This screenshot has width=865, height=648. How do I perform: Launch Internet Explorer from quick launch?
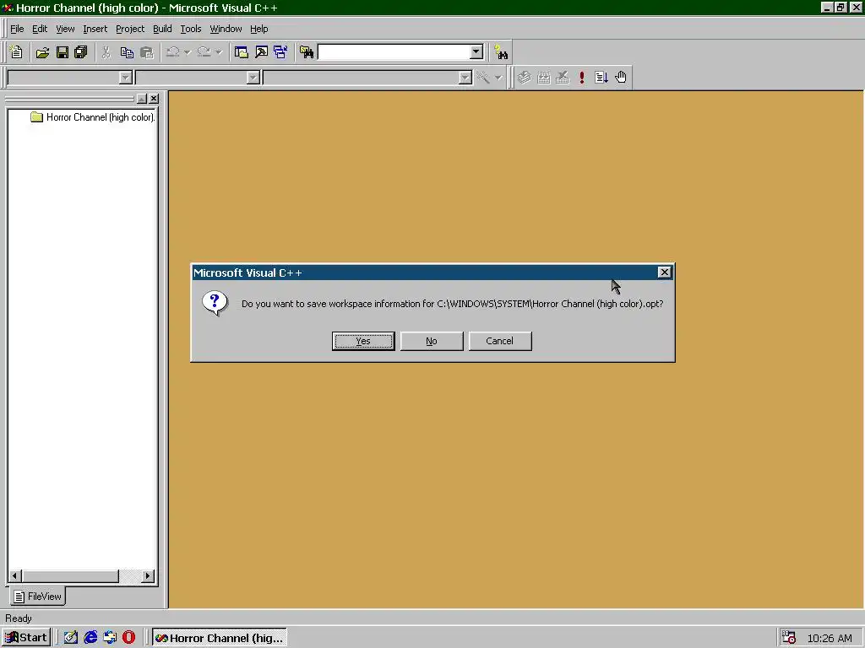coord(90,638)
